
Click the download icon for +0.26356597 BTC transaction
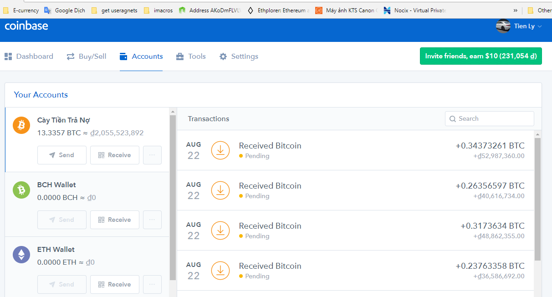click(220, 190)
